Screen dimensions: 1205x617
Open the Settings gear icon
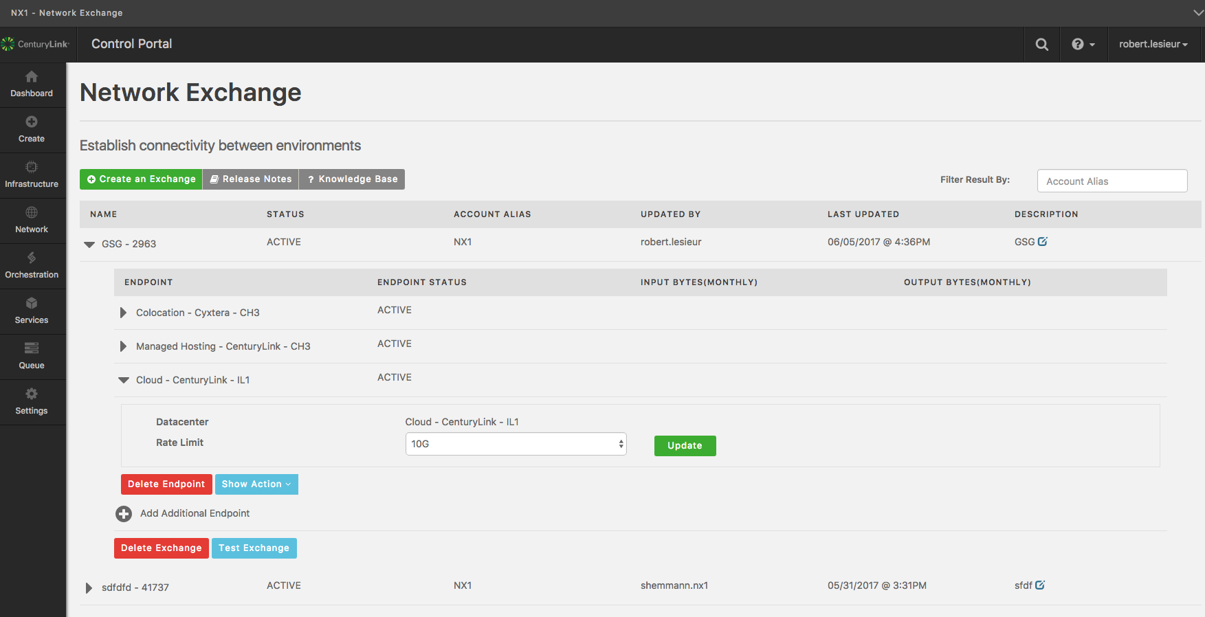32,394
